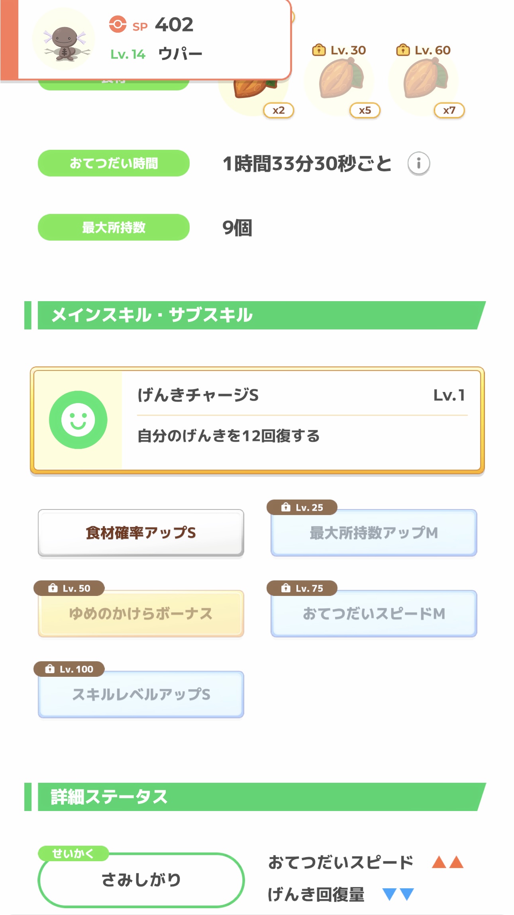514x915 pixels.
Task: Select the locked おてつだいスピードM sub skill
Action: click(373, 613)
